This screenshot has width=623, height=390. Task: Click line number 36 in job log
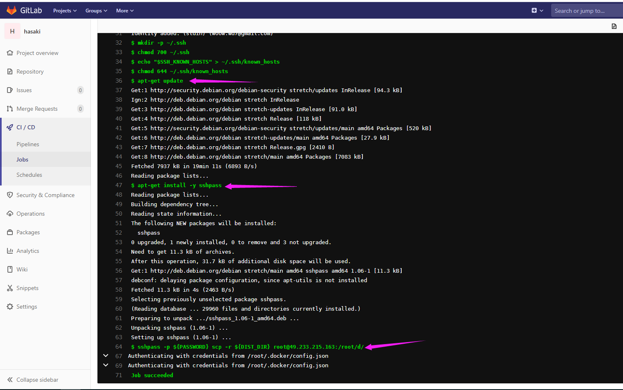click(x=119, y=81)
